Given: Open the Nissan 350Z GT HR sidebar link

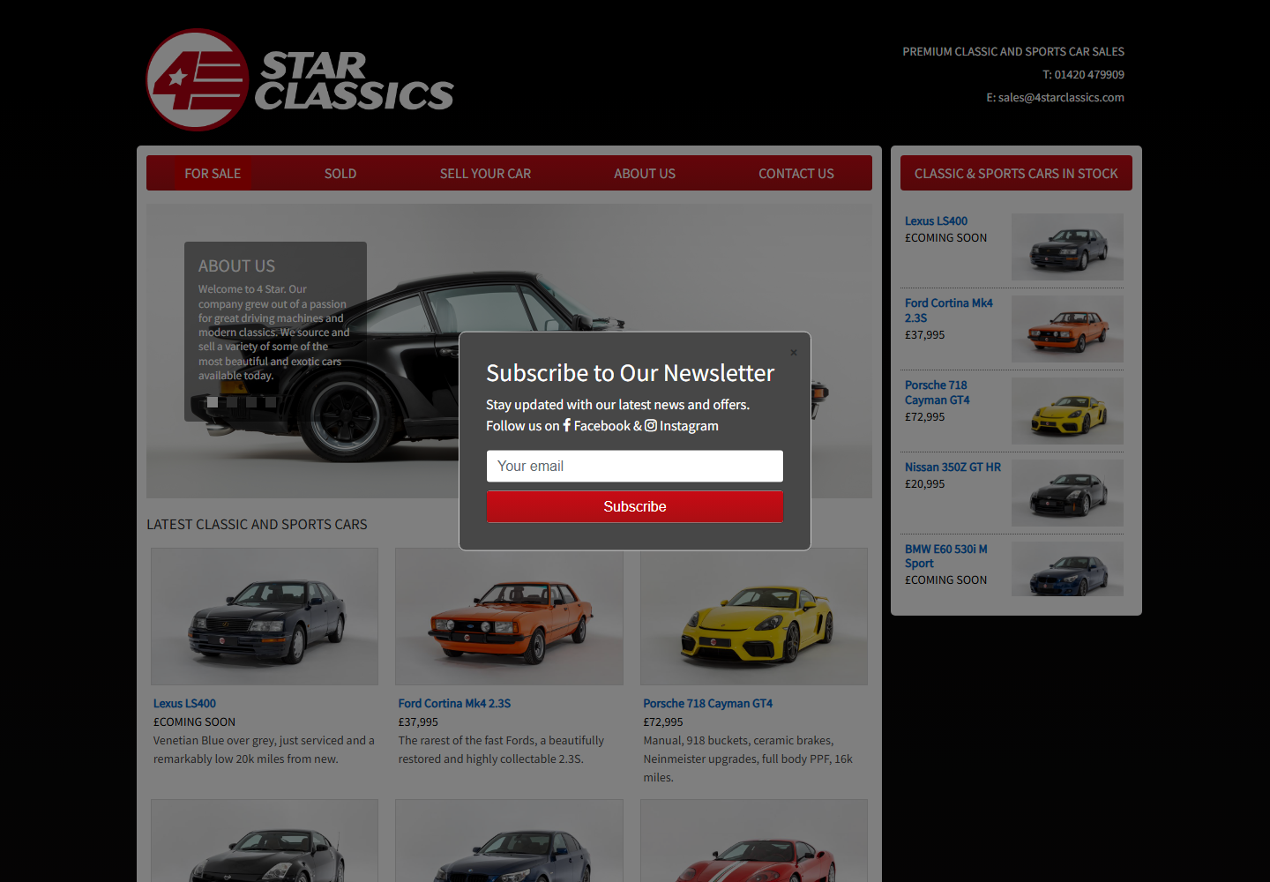Looking at the screenshot, I should (952, 467).
